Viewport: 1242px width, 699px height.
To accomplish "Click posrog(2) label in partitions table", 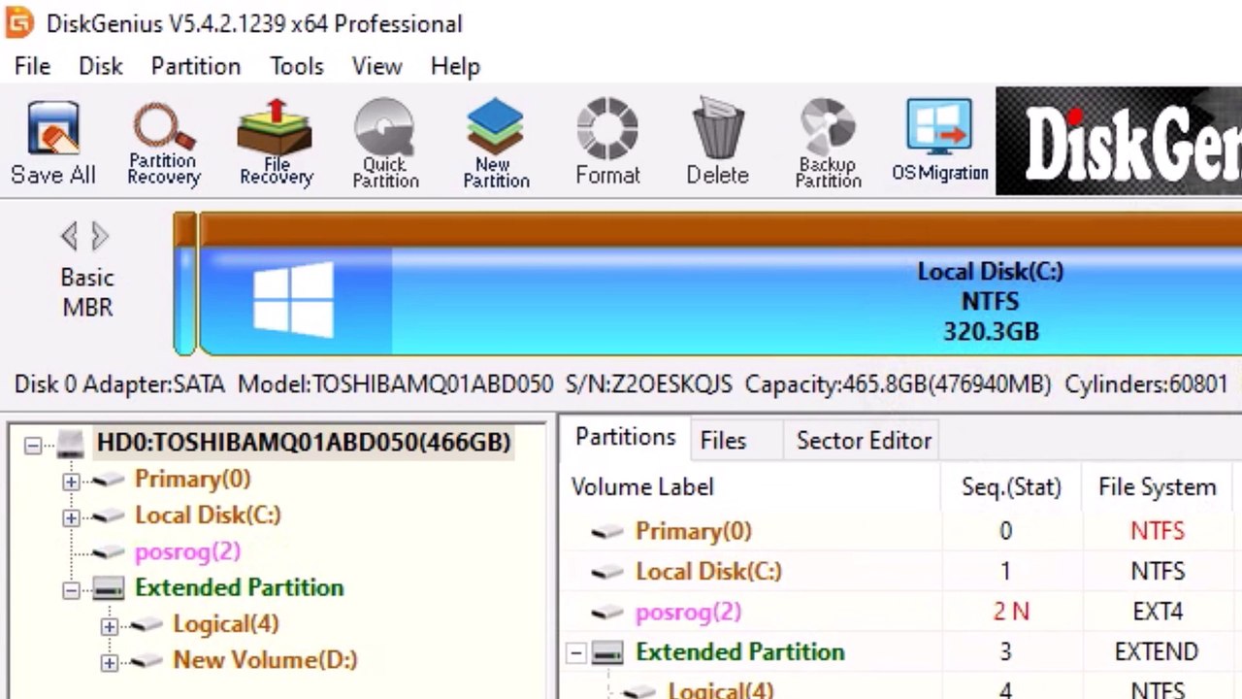I will (688, 613).
